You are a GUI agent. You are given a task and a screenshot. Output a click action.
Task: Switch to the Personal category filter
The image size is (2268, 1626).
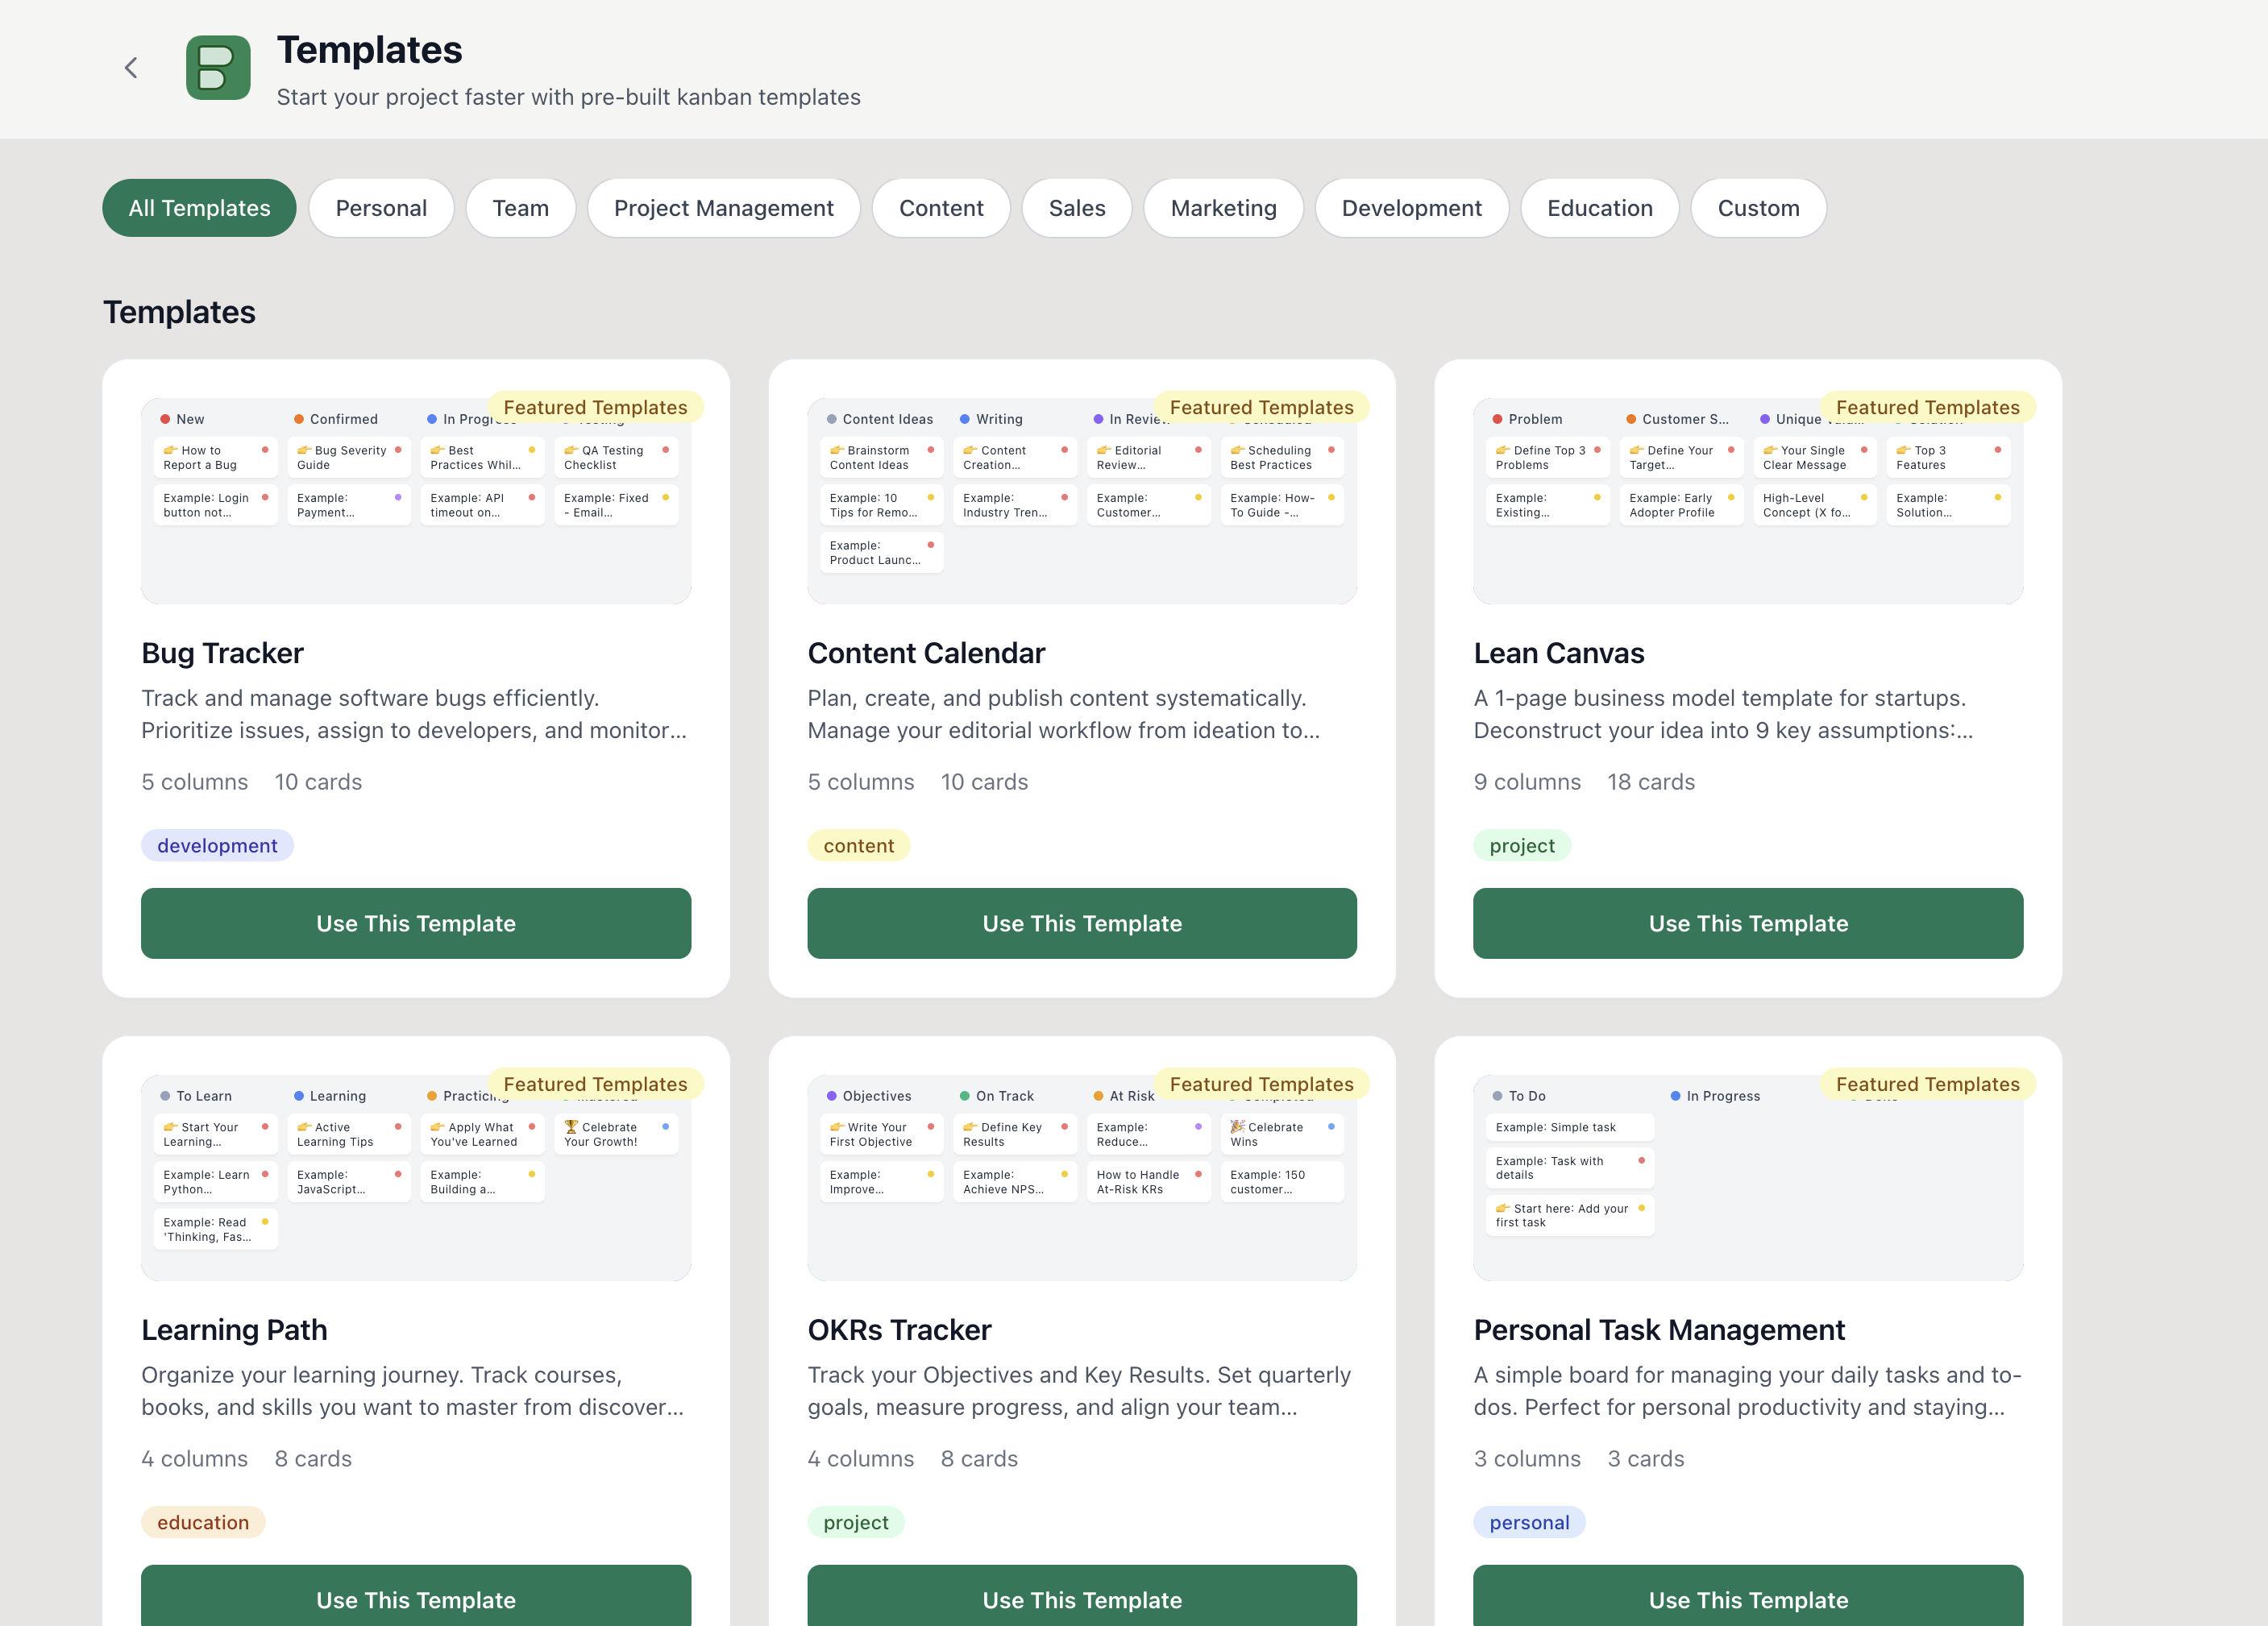[381, 208]
